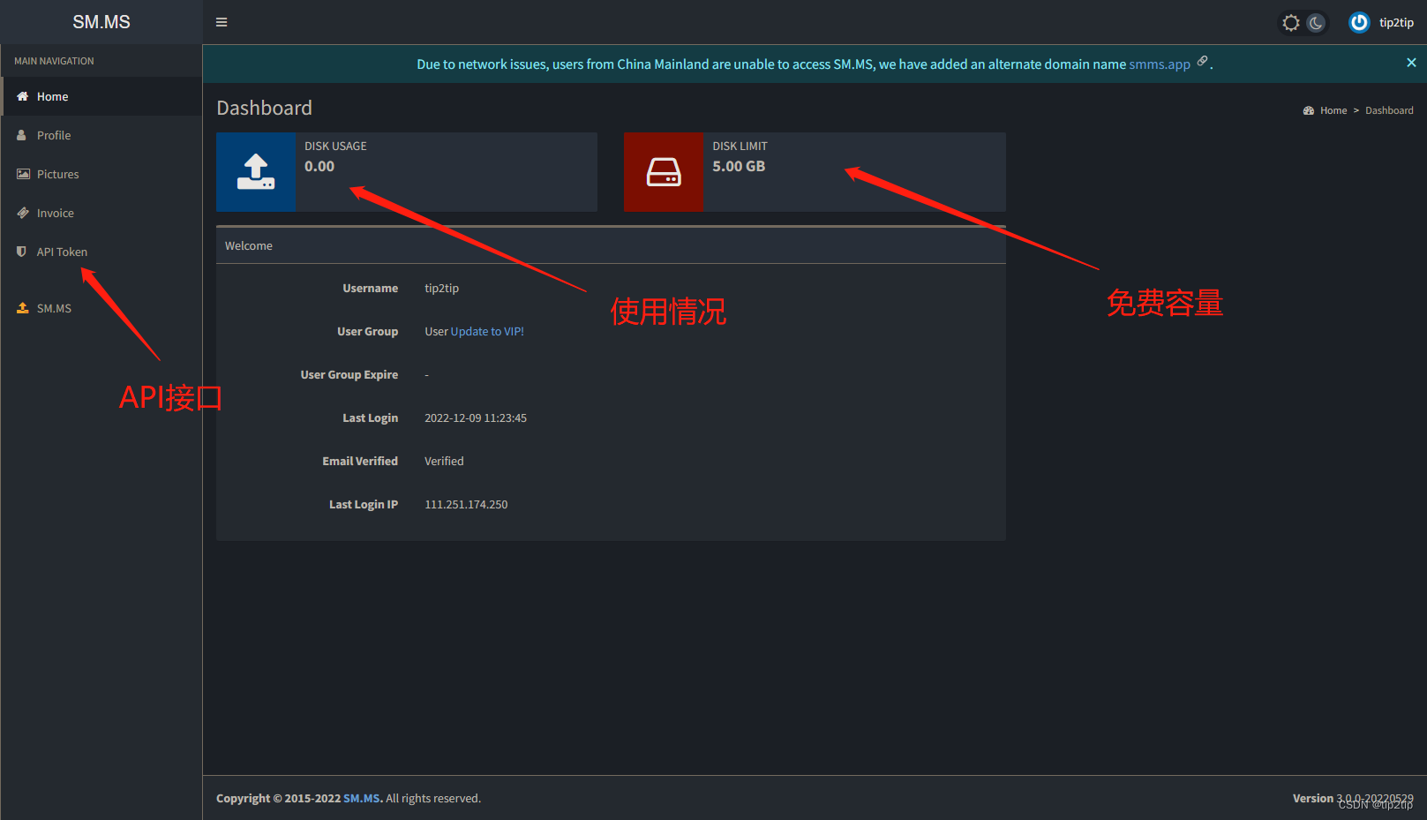Open the smms.app alternate domain link
Viewport: 1427px width, 820px height.
(x=1159, y=64)
